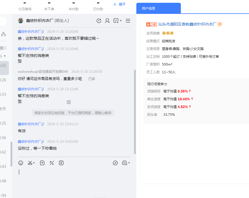The height and width of the screenshot is (198, 249).
Task: Click the upload file icon
Action: tap(42, 163)
